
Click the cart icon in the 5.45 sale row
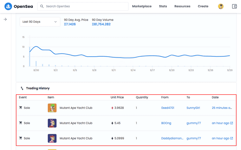coord(20,123)
